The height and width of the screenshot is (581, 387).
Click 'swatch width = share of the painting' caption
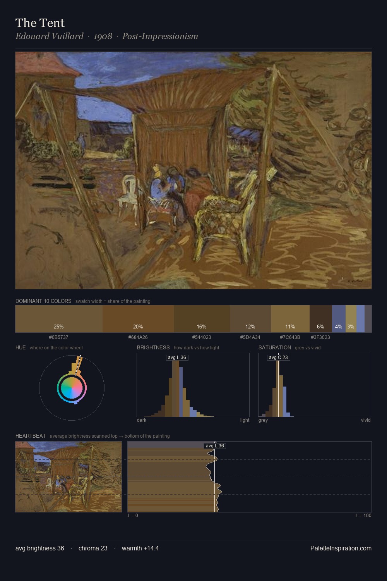point(113,301)
